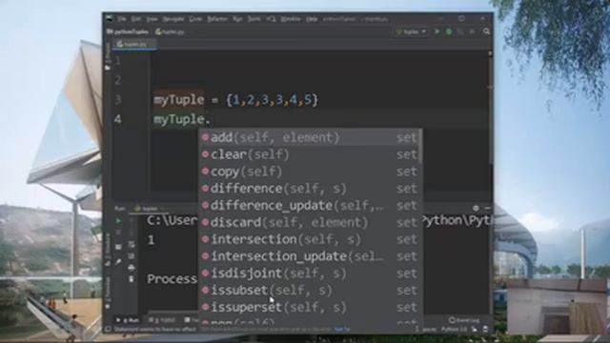
Task: Open Run panel settings gear icon
Action: coord(476,208)
